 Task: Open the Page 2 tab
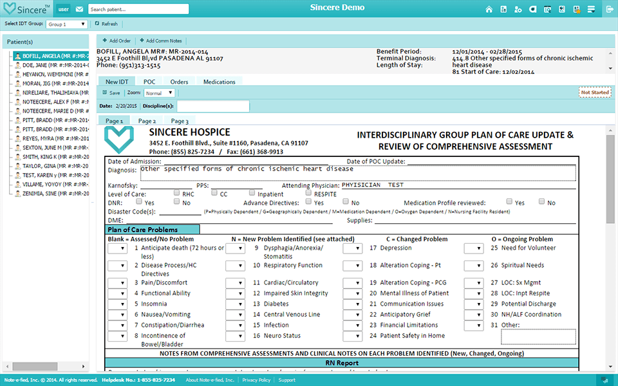(147, 121)
